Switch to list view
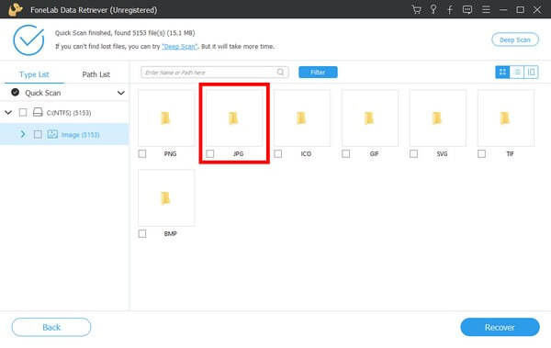551x348 pixels. [x=517, y=72]
